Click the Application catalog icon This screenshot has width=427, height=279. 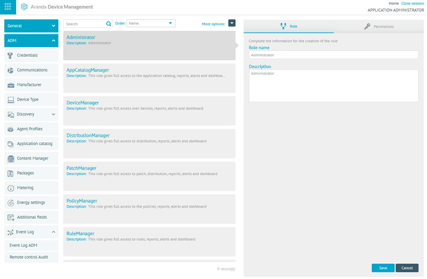pos(10,144)
